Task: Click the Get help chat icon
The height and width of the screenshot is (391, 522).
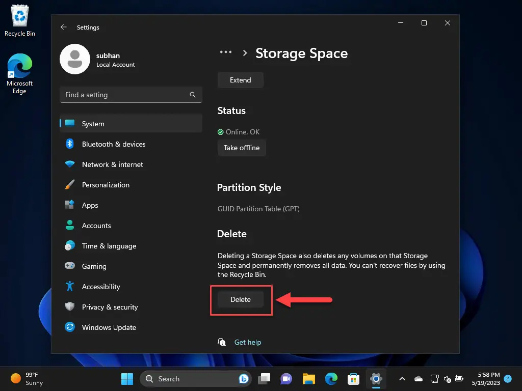Action: click(x=222, y=342)
